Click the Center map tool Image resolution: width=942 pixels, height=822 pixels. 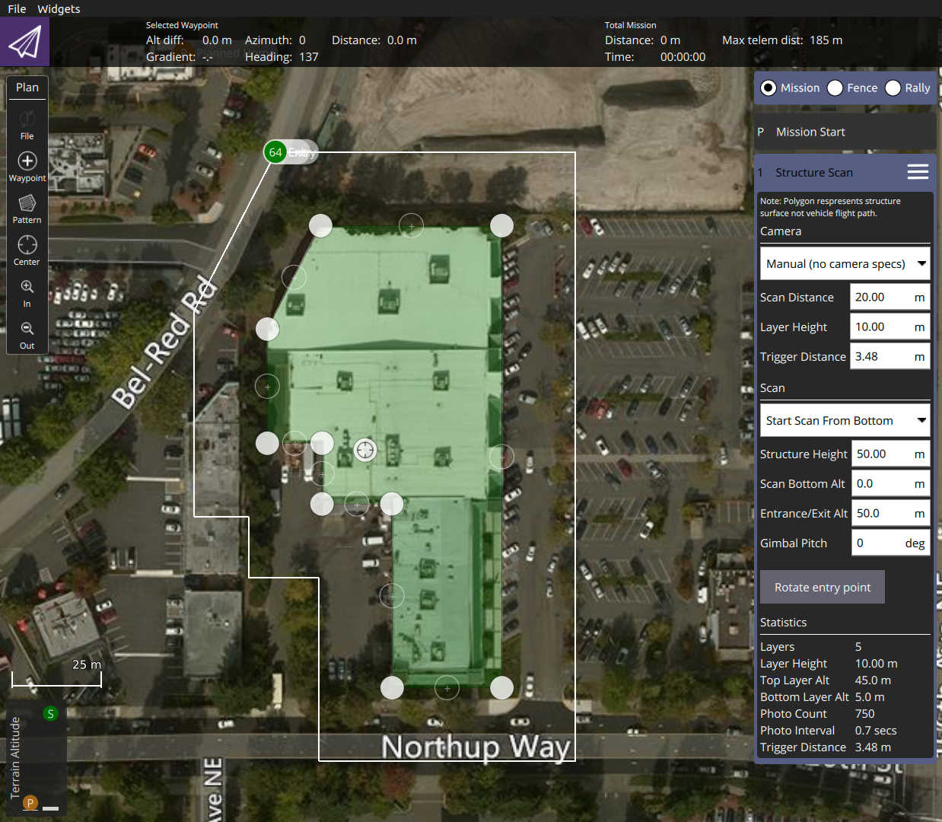click(27, 250)
